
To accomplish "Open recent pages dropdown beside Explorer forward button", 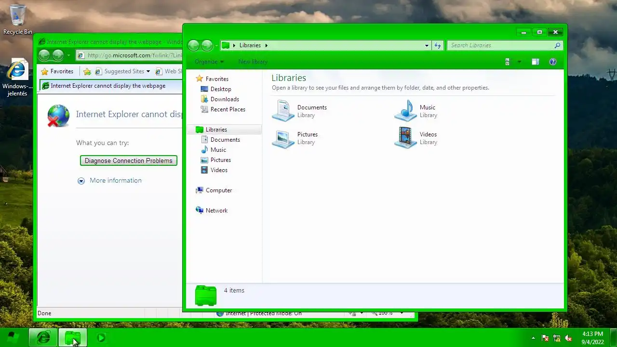I will tap(216, 45).
